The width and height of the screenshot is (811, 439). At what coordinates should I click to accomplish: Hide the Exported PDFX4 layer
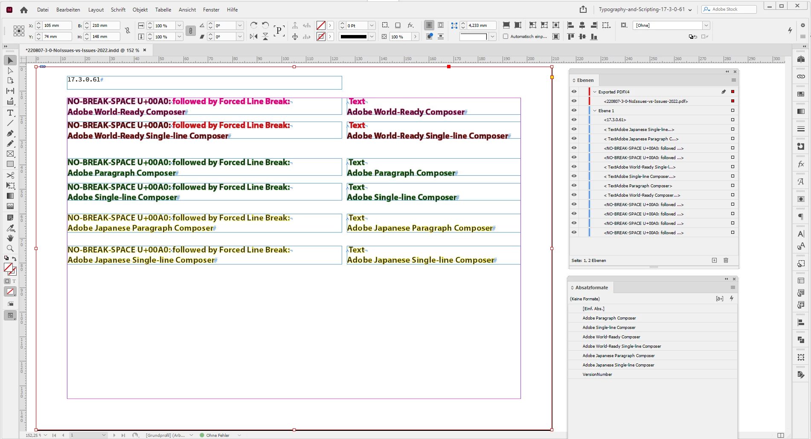click(574, 92)
